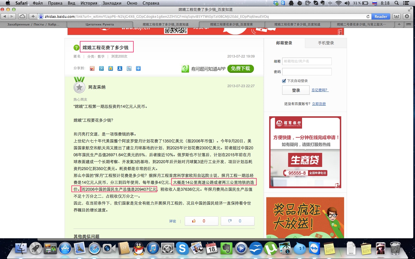This screenshot has width=415, height=259.
Task: Click the thumbs-down vote icon
Action: coord(230,221)
